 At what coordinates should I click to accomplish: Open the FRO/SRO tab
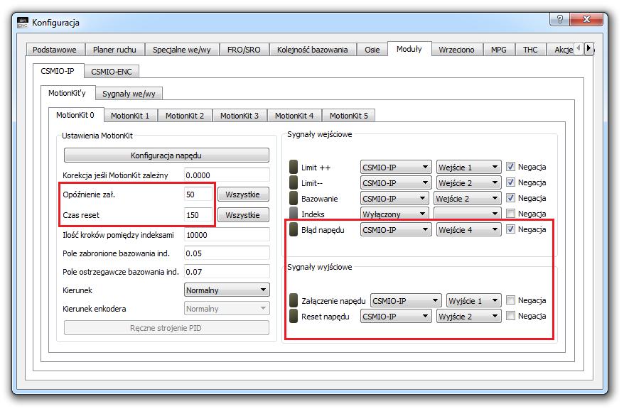(x=244, y=50)
